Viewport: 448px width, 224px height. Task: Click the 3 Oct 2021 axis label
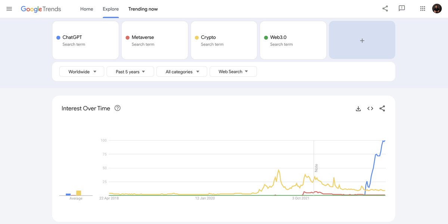coord(301,198)
